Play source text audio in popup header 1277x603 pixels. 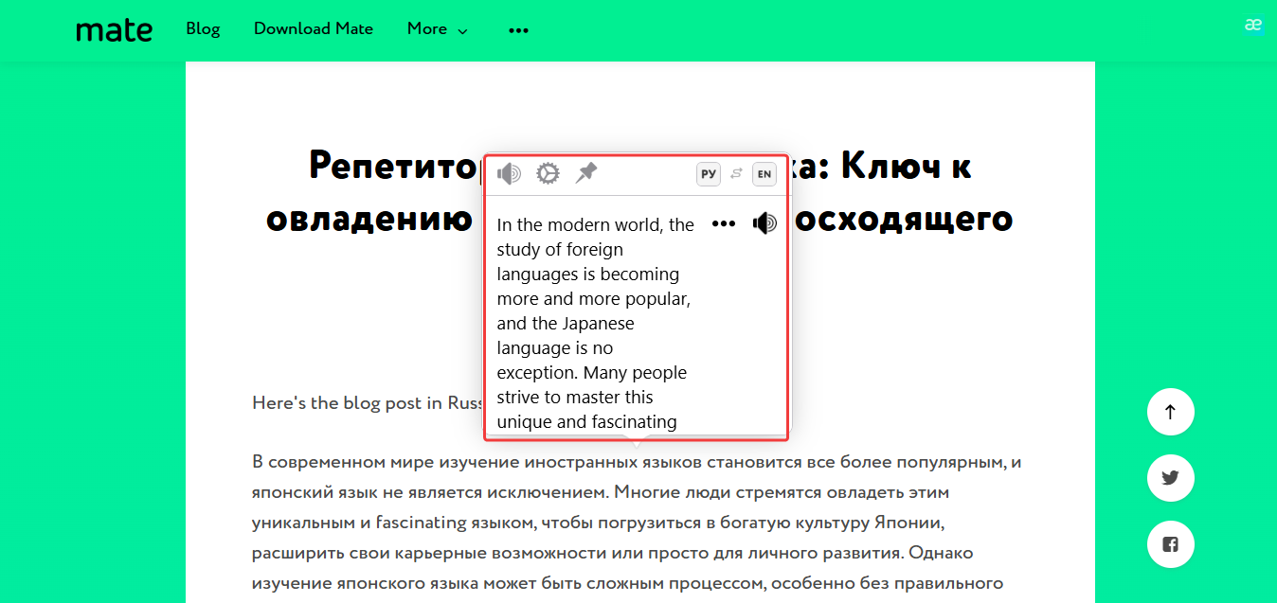click(510, 173)
